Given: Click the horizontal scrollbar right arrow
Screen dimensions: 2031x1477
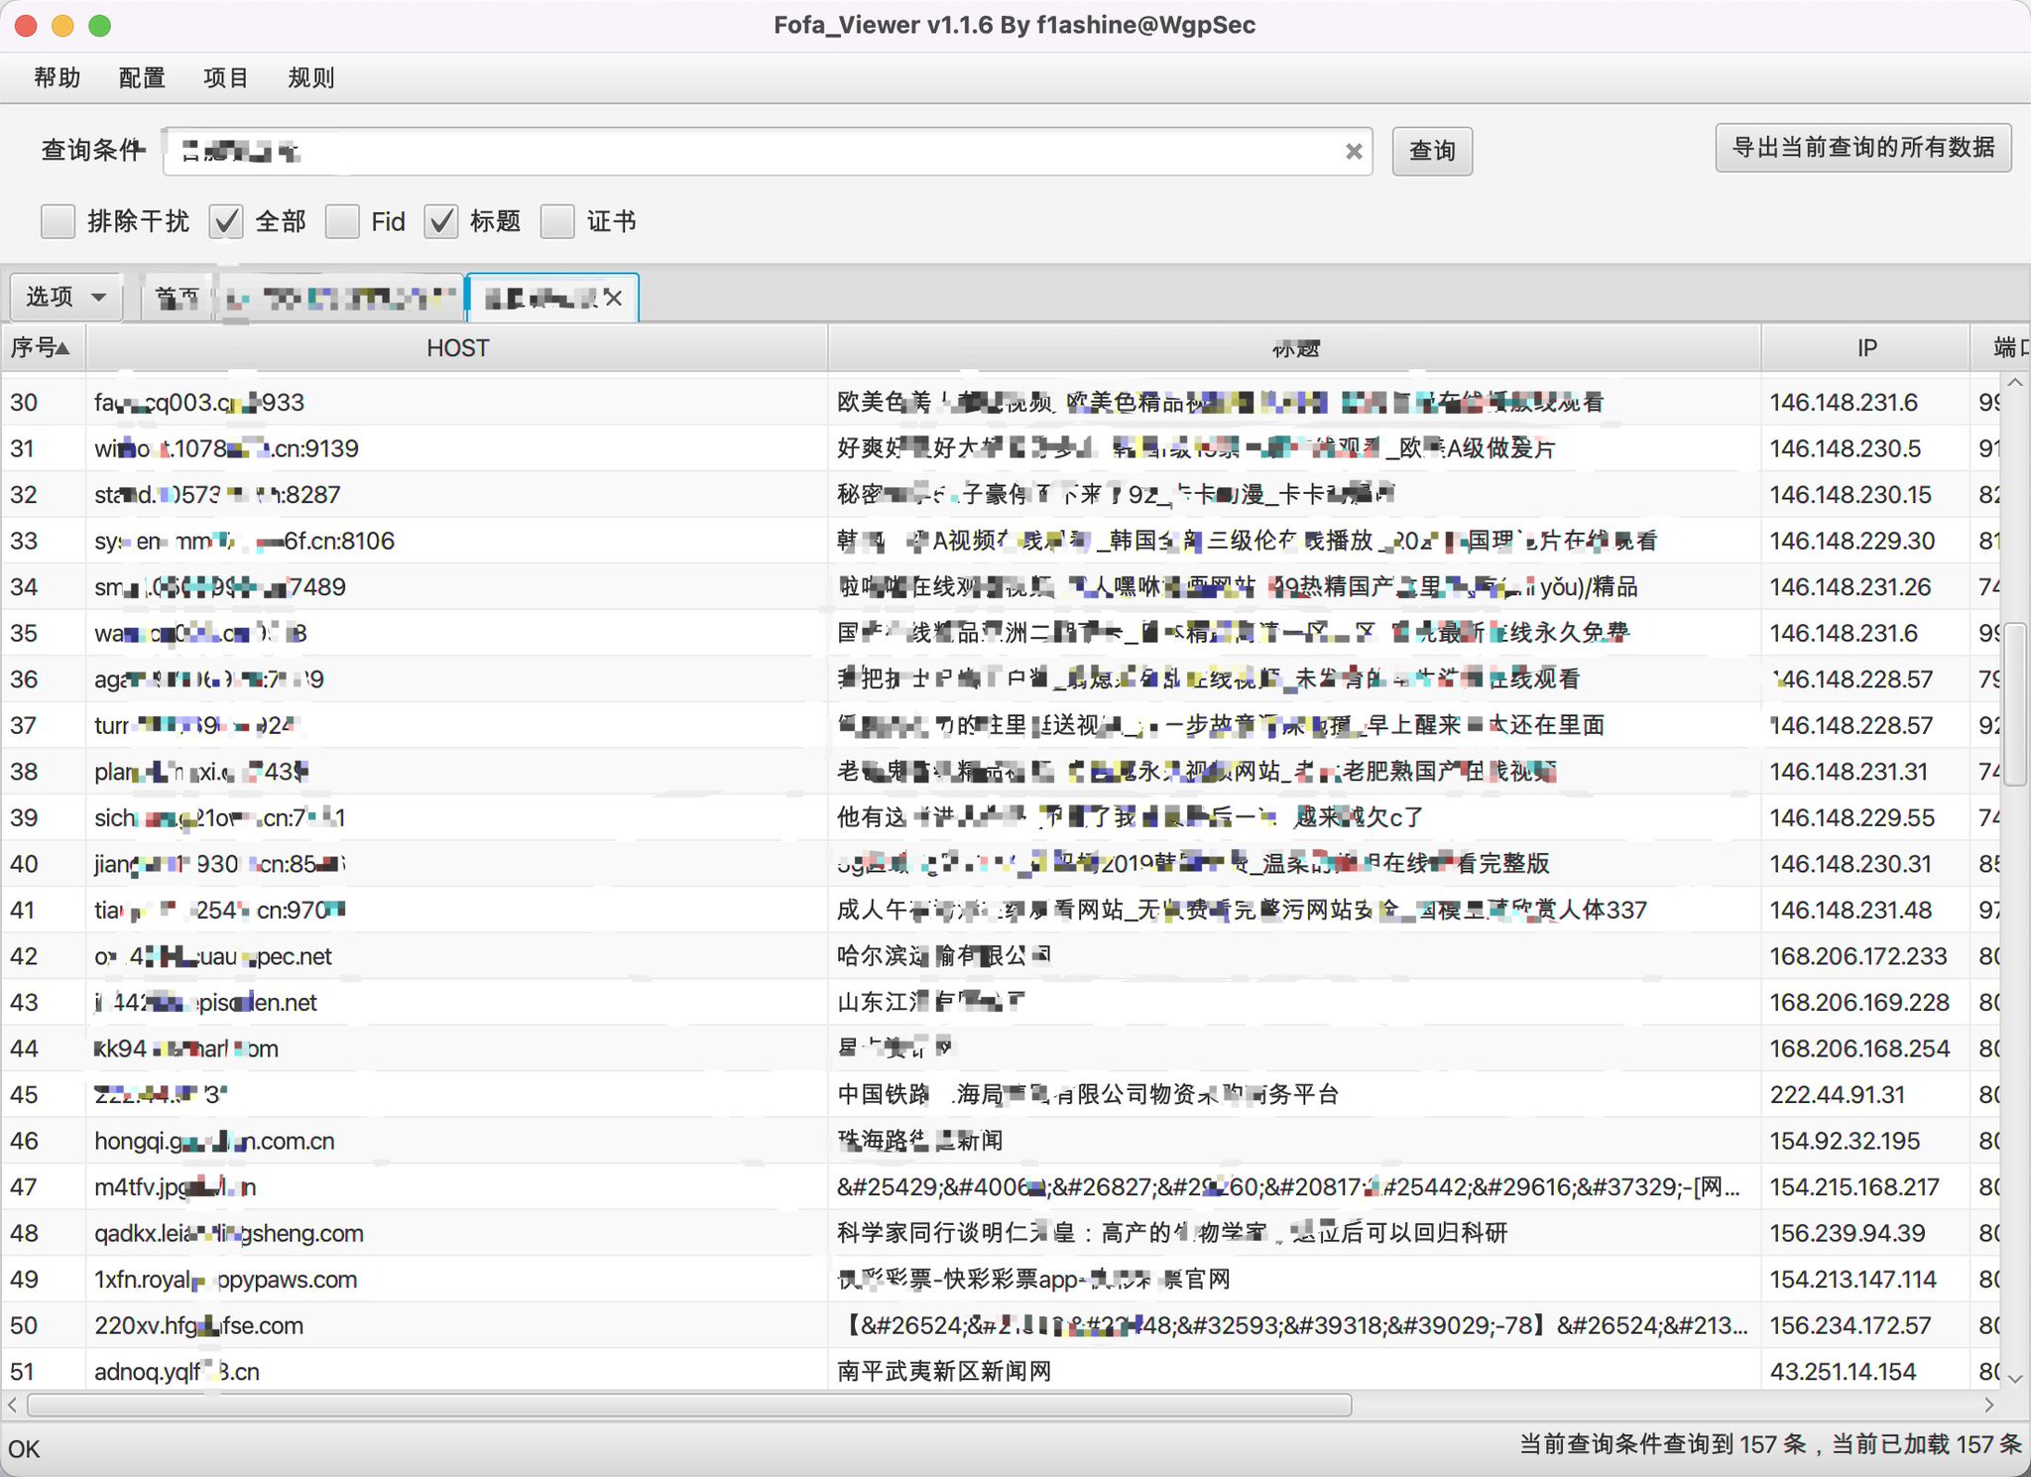Looking at the screenshot, I should click(x=1988, y=1405).
